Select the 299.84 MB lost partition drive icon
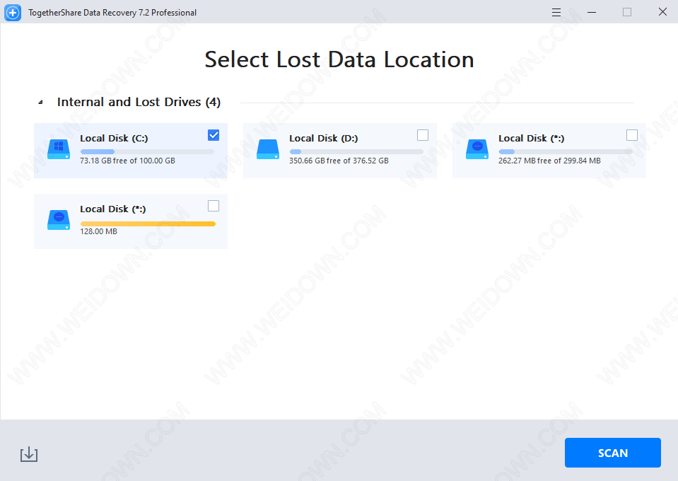The height and width of the screenshot is (481, 678). [x=477, y=149]
